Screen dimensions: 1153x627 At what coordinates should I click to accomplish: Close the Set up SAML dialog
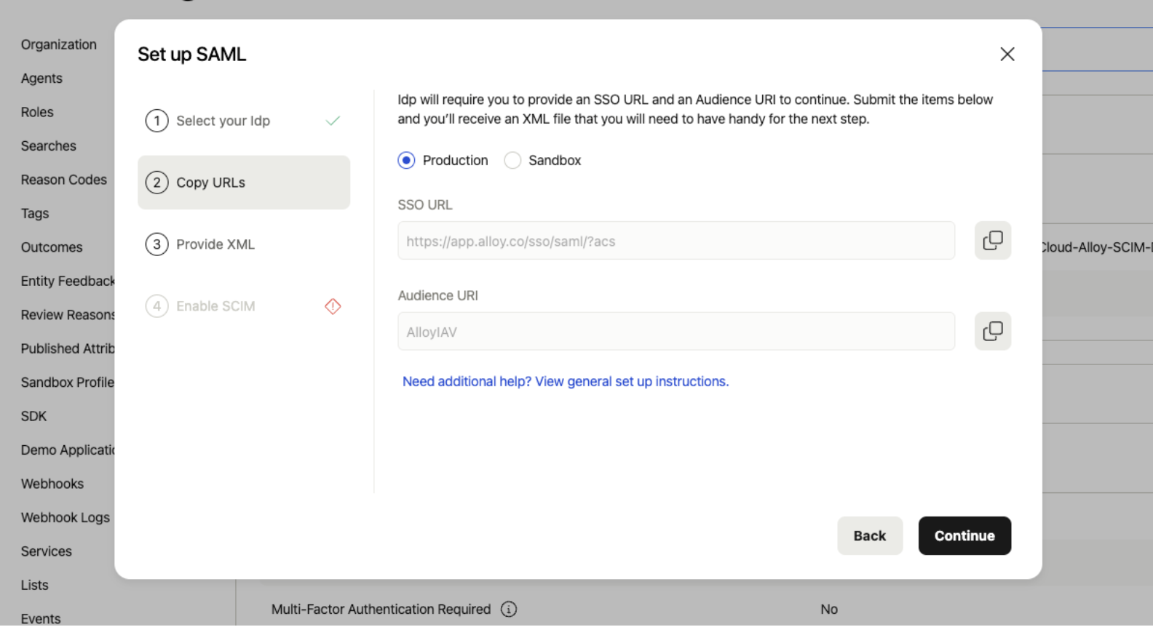[1007, 55]
